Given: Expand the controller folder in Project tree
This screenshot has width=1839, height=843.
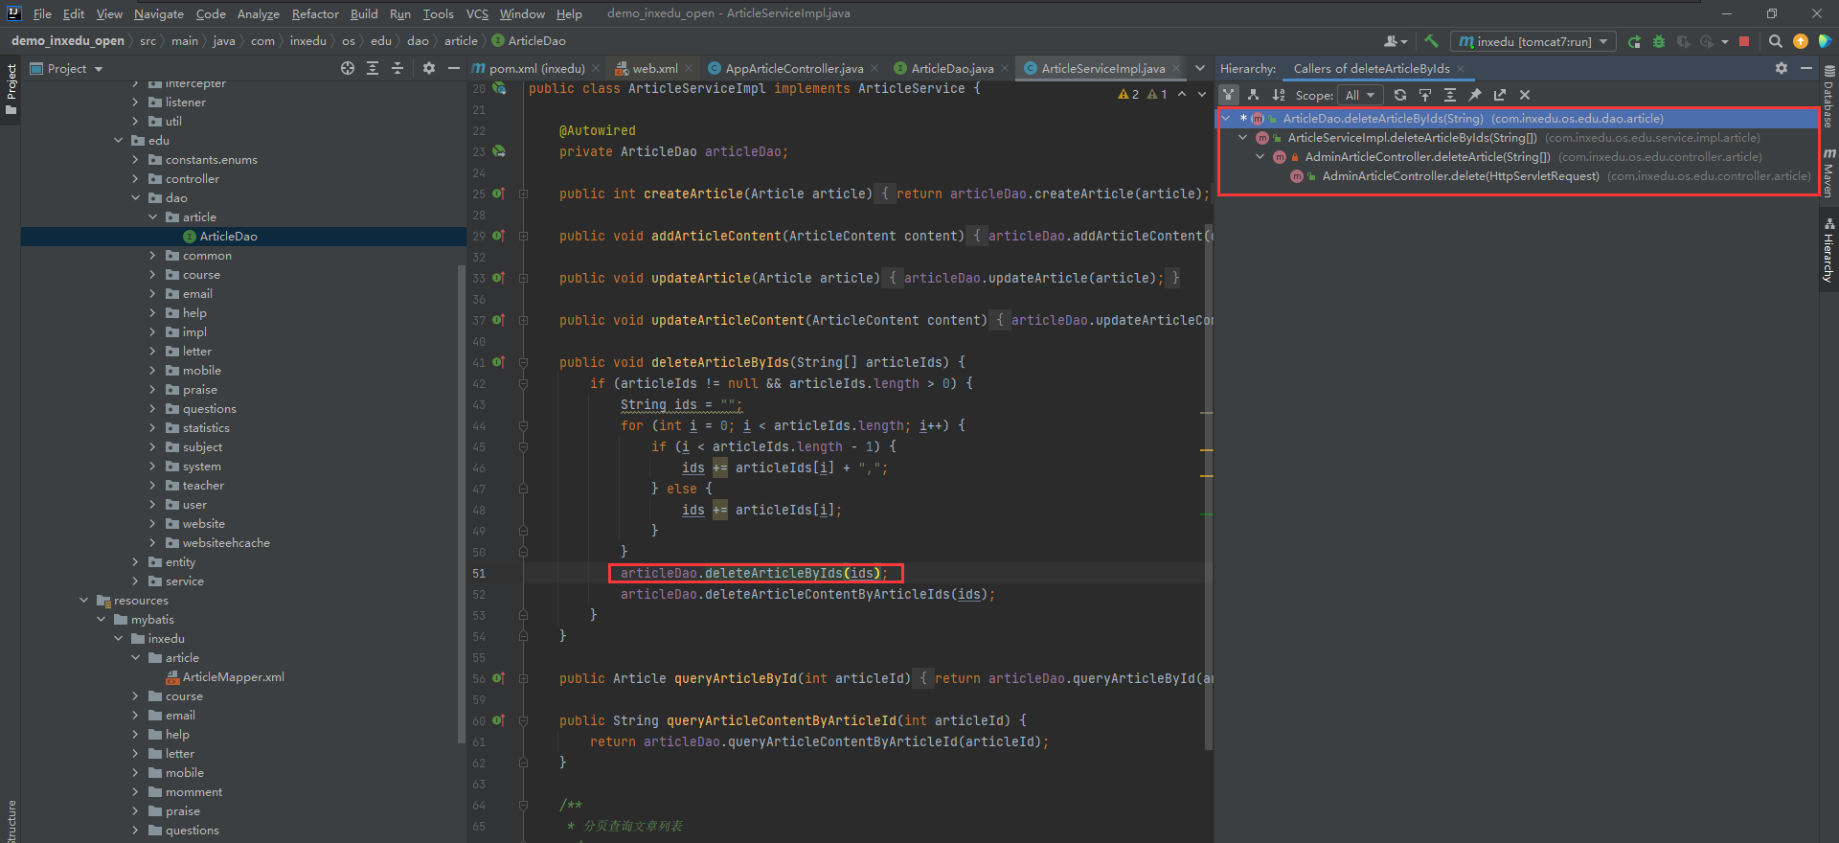Looking at the screenshot, I should [x=135, y=179].
